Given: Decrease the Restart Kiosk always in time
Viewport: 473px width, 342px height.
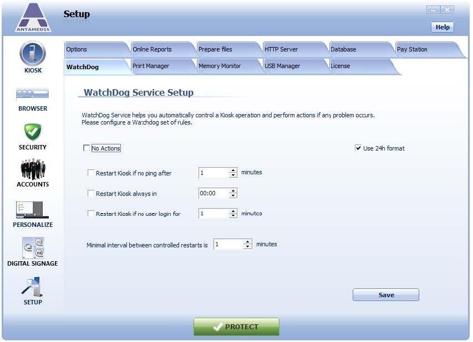Looking at the screenshot, I should pyautogui.click(x=233, y=195).
